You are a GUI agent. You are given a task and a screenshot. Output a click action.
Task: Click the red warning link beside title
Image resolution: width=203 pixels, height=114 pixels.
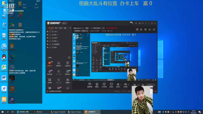pos(111,28)
